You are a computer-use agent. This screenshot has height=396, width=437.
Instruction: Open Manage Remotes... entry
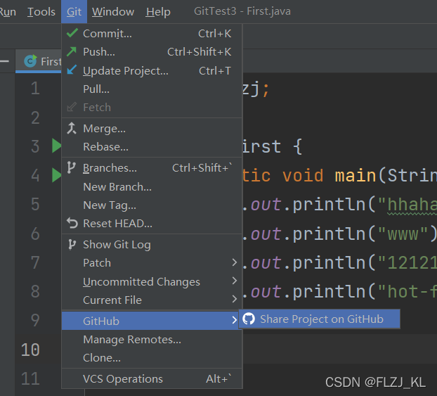(x=152, y=340)
